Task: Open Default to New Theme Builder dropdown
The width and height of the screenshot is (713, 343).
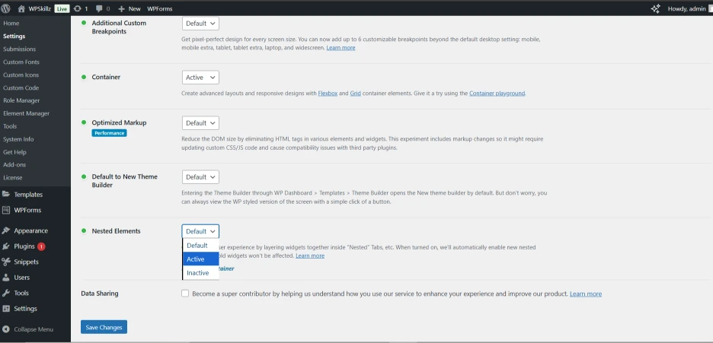Action: 200,177
